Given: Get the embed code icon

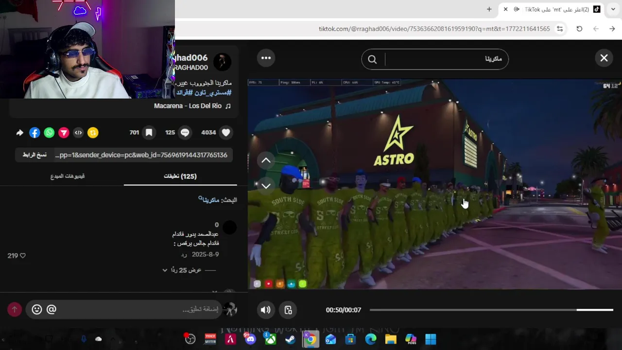Looking at the screenshot, I should coord(78,132).
